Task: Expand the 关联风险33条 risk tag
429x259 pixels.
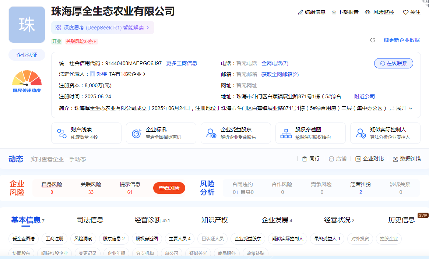Action: pos(81,42)
